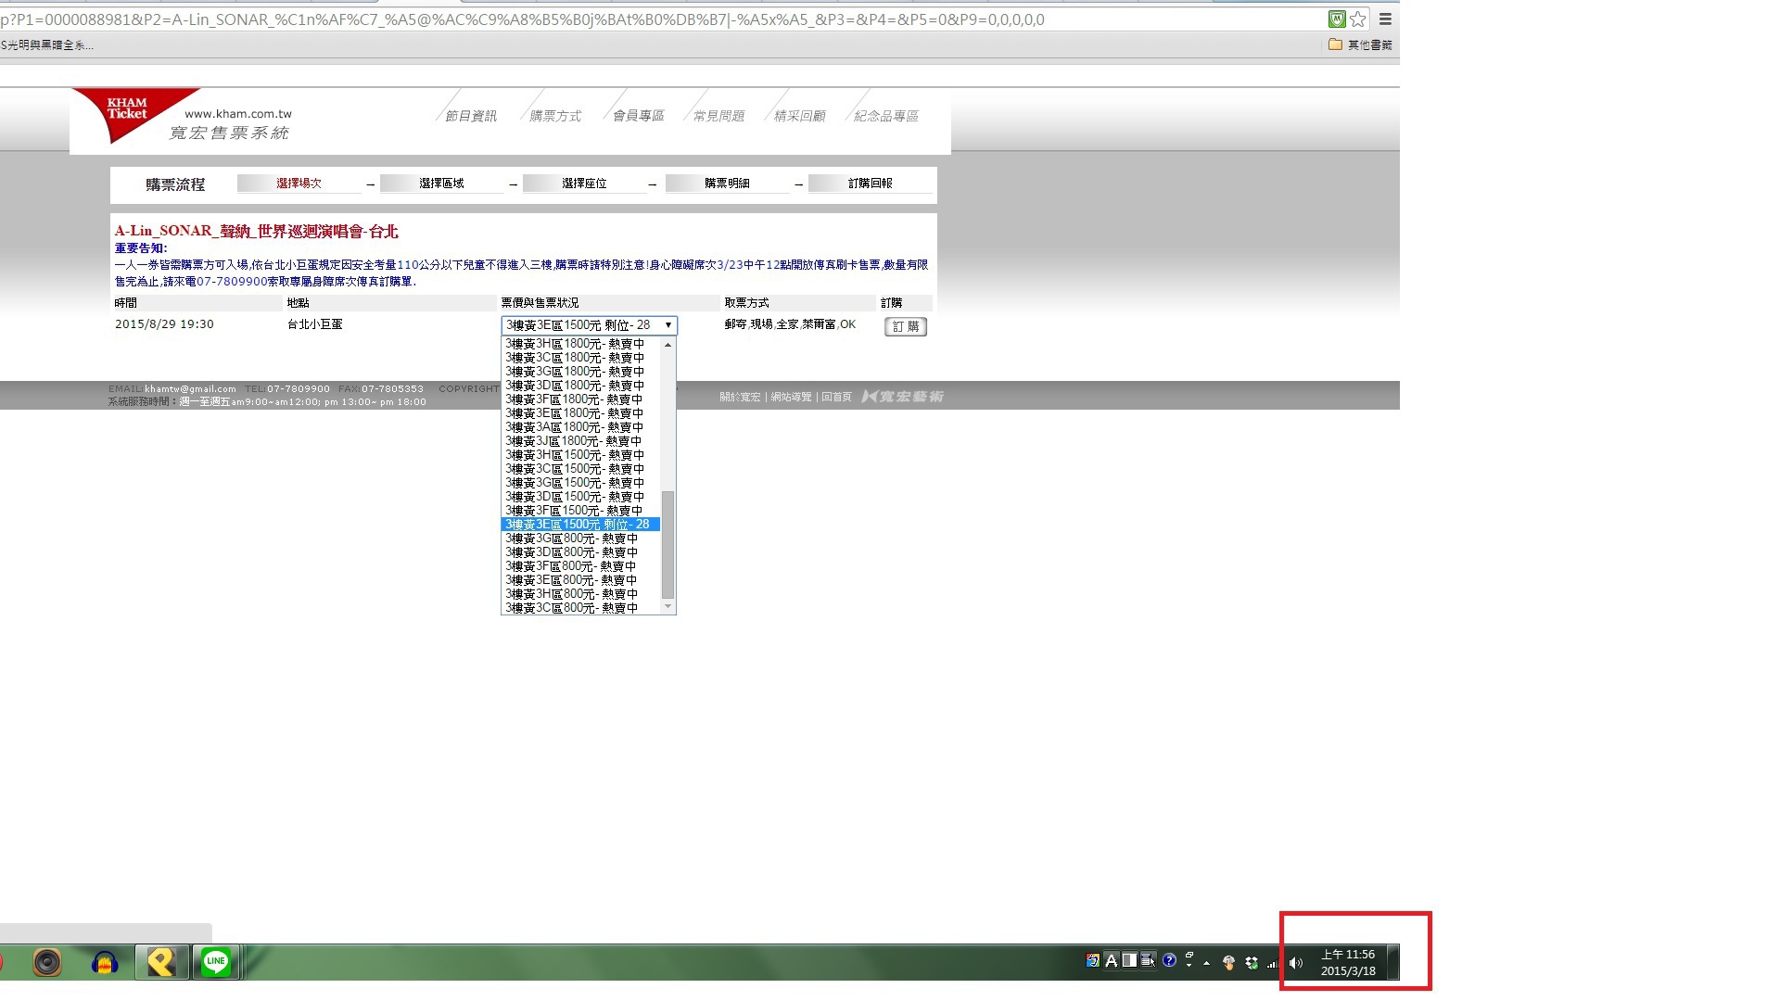Select option 3樓黃3F區1500元
1780x1001 pixels.
coord(581,511)
